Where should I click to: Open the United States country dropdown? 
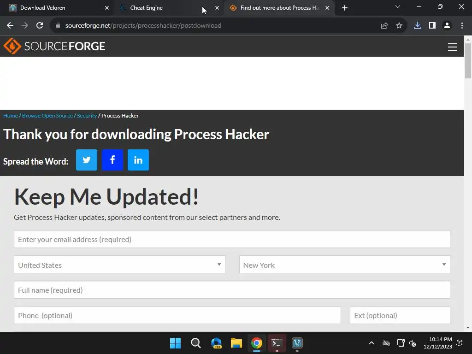pos(119,265)
